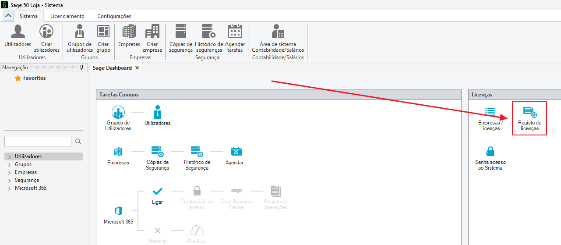Click the Tarefas Comuns panel header
This screenshot has width=561, height=245.
pyautogui.click(x=279, y=94)
